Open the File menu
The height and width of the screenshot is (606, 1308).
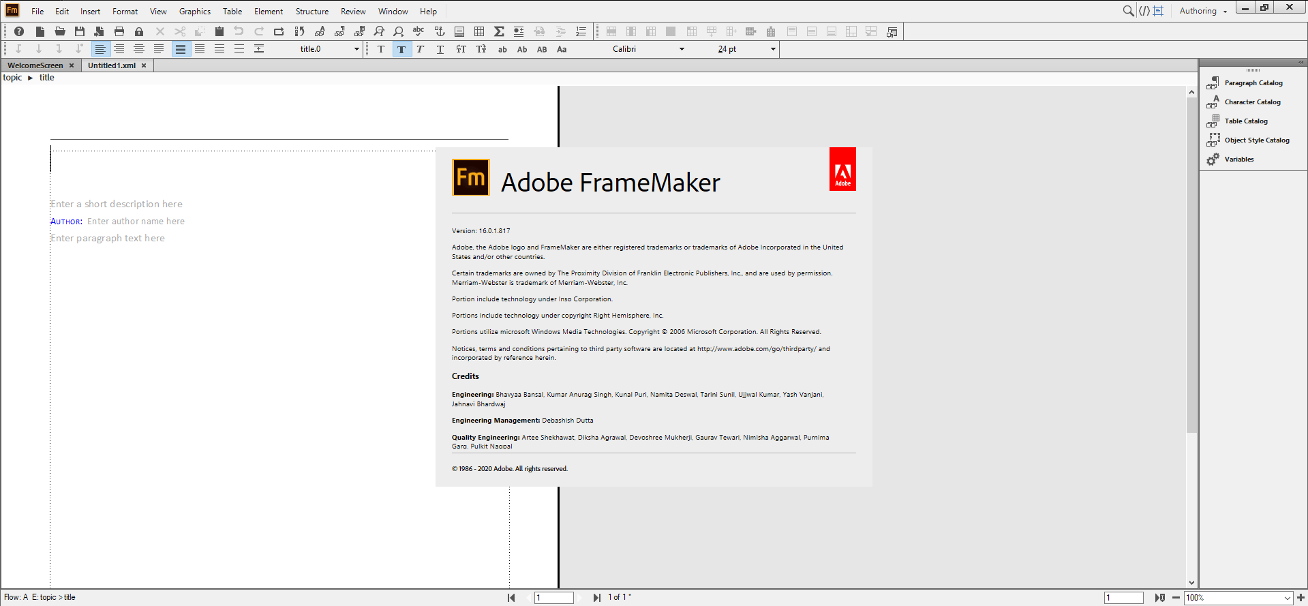pos(37,12)
